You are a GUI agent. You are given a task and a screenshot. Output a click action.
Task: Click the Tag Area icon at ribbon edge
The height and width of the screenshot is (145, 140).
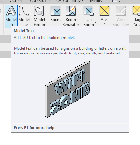tap(136, 11)
